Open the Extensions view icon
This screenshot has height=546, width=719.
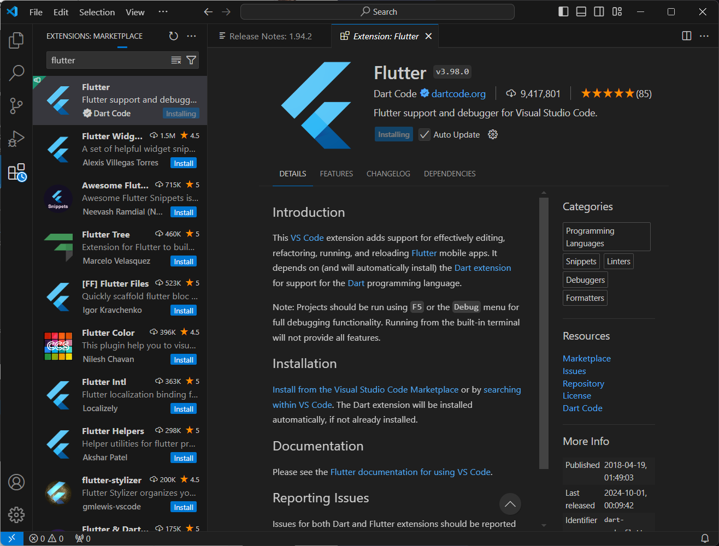click(x=16, y=173)
